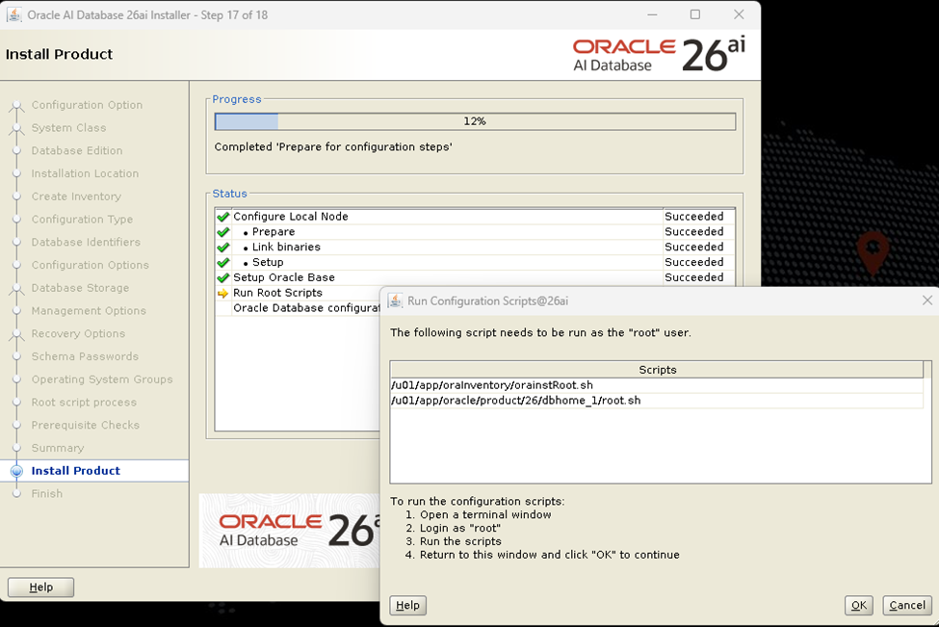Click green checkmark beside Link binaries
The image size is (939, 627).
(x=223, y=247)
